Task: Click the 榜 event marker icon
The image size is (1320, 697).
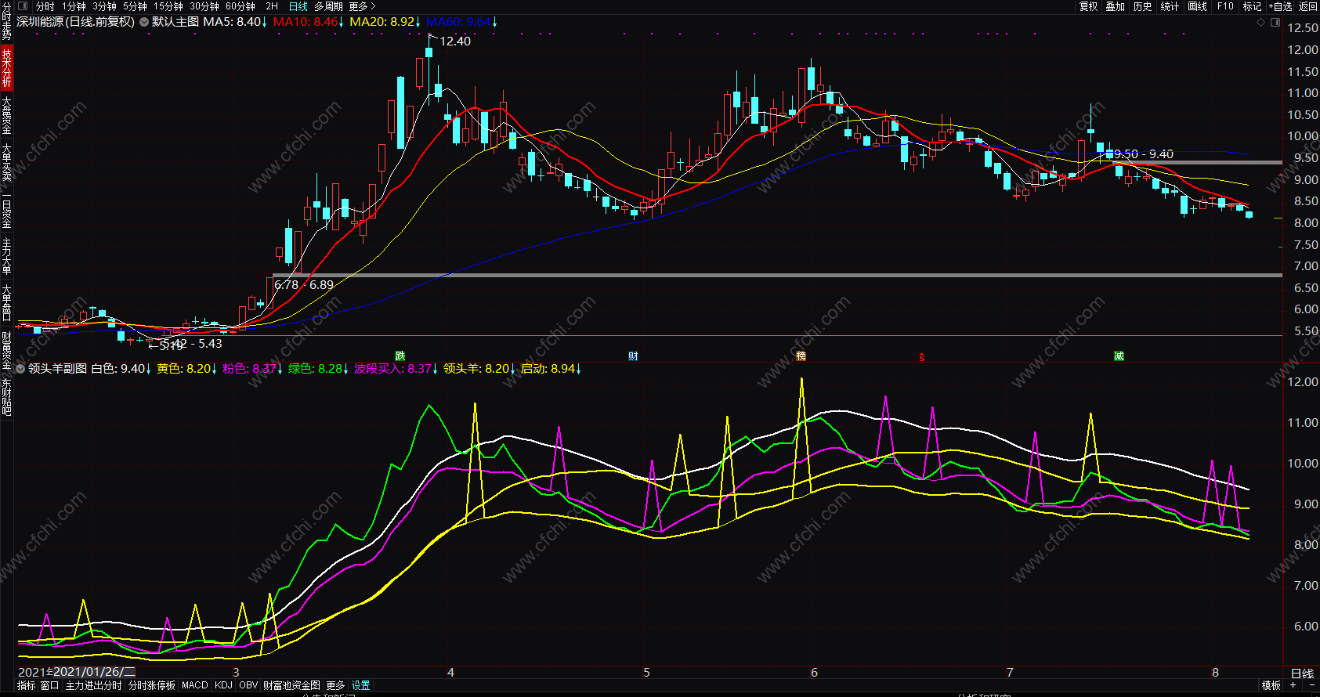Action: click(x=801, y=356)
